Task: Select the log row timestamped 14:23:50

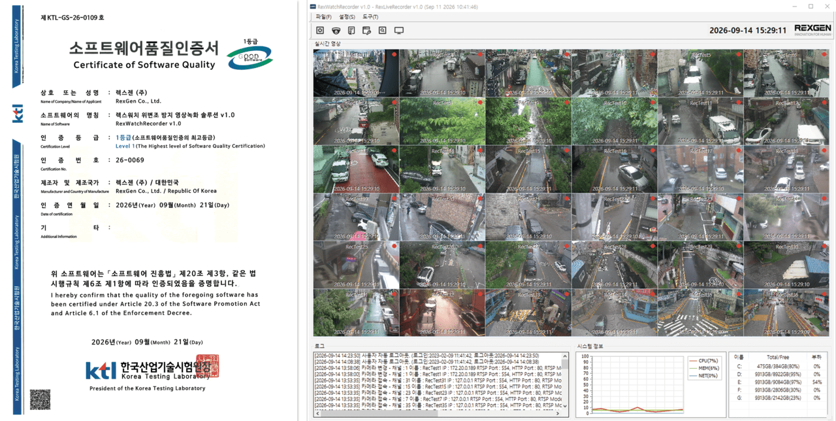Action: (x=438, y=355)
